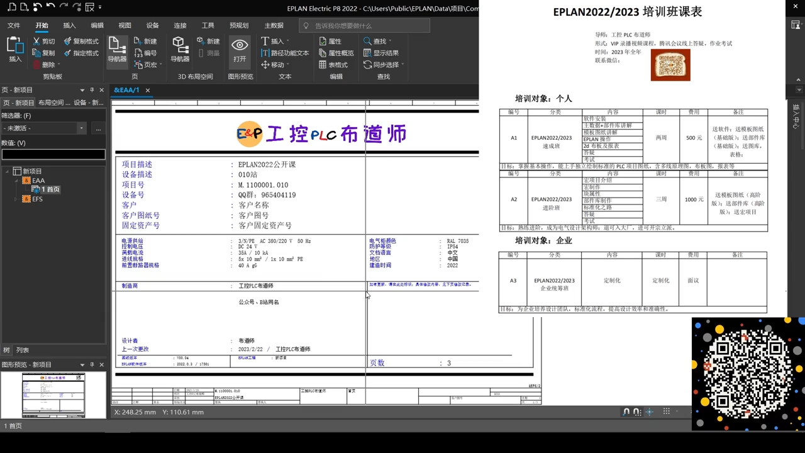Click the Move text (移动) button
Viewport: 805px width, 453px height.
click(x=272, y=65)
